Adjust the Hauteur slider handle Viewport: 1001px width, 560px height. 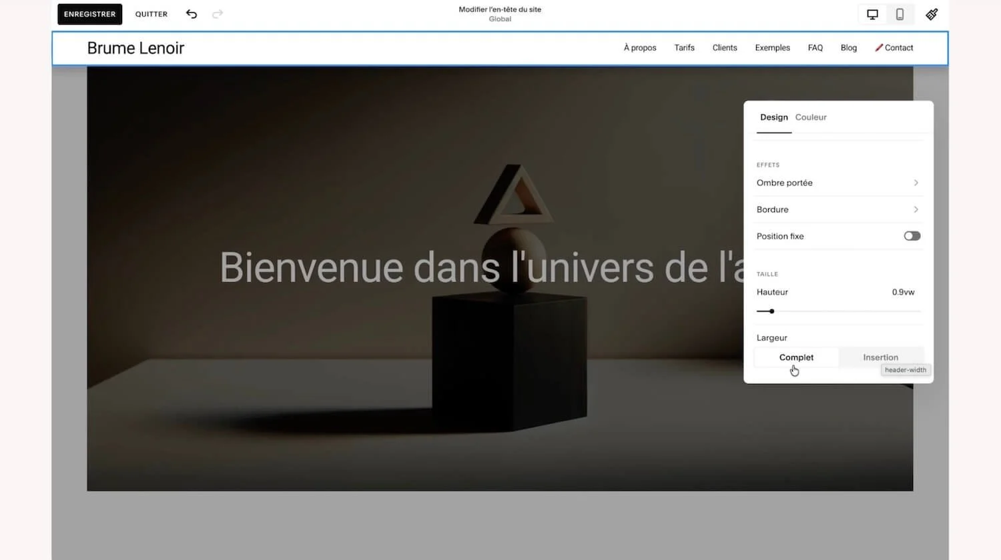click(772, 311)
